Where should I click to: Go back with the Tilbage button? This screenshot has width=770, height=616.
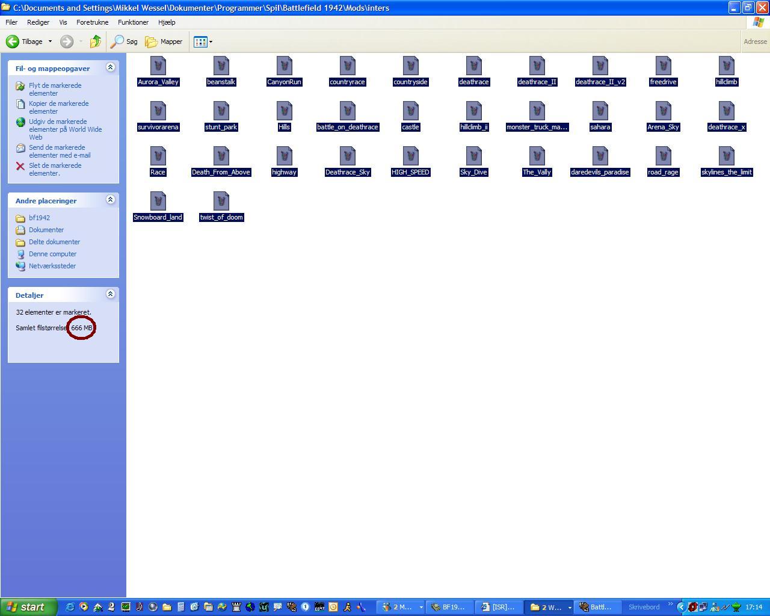tap(25, 42)
